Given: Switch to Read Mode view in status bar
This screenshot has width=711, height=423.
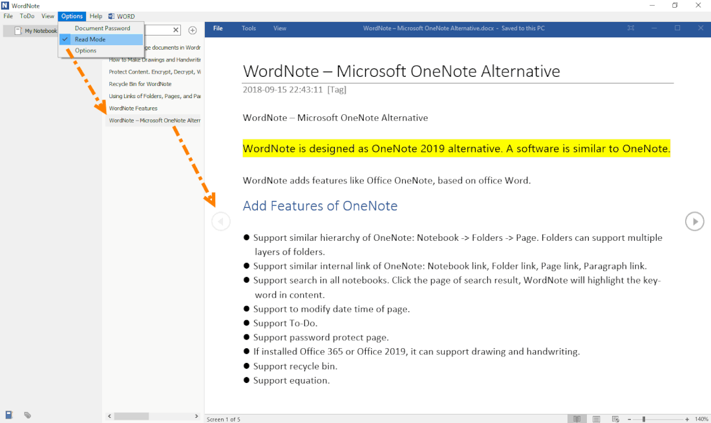Looking at the screenshot, I should [577, 419].
